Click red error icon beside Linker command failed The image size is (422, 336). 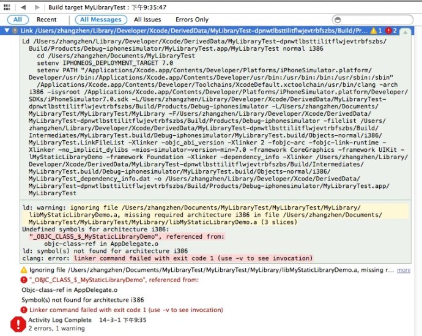(24, 310)
